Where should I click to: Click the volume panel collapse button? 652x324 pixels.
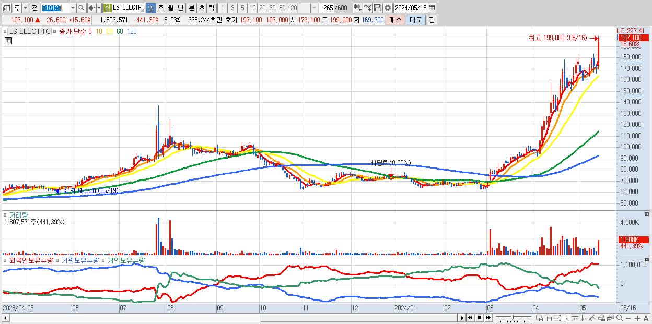point(647,214)
